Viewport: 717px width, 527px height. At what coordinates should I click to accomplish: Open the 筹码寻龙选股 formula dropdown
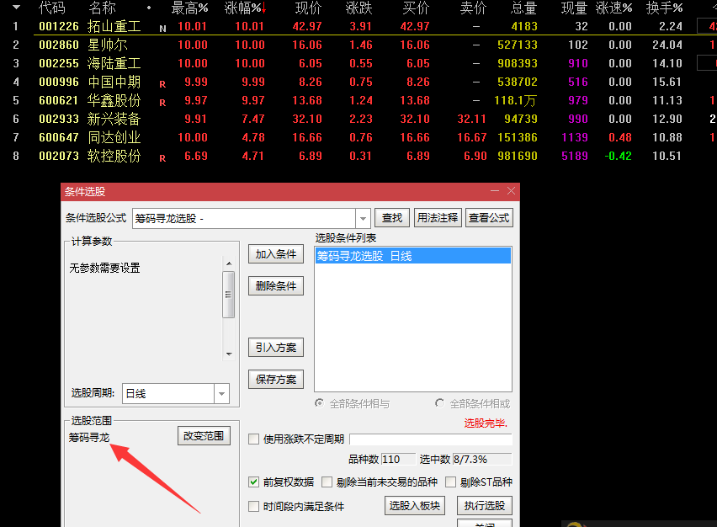pos(363,217)
